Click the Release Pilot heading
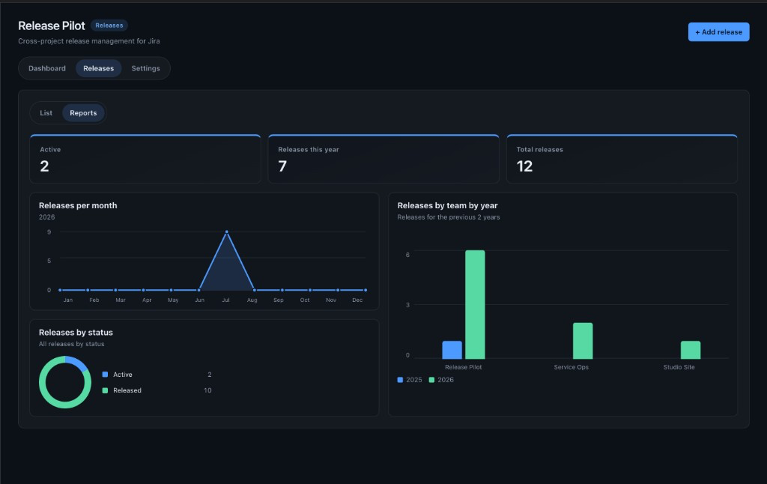 pyautogui.click(x=52, y=25)
